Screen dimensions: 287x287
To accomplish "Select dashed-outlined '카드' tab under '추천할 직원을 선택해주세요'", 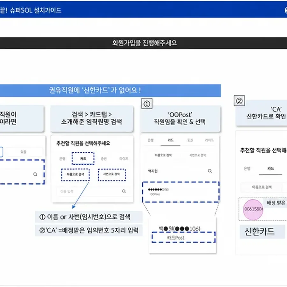I will [x=83, y=158].
